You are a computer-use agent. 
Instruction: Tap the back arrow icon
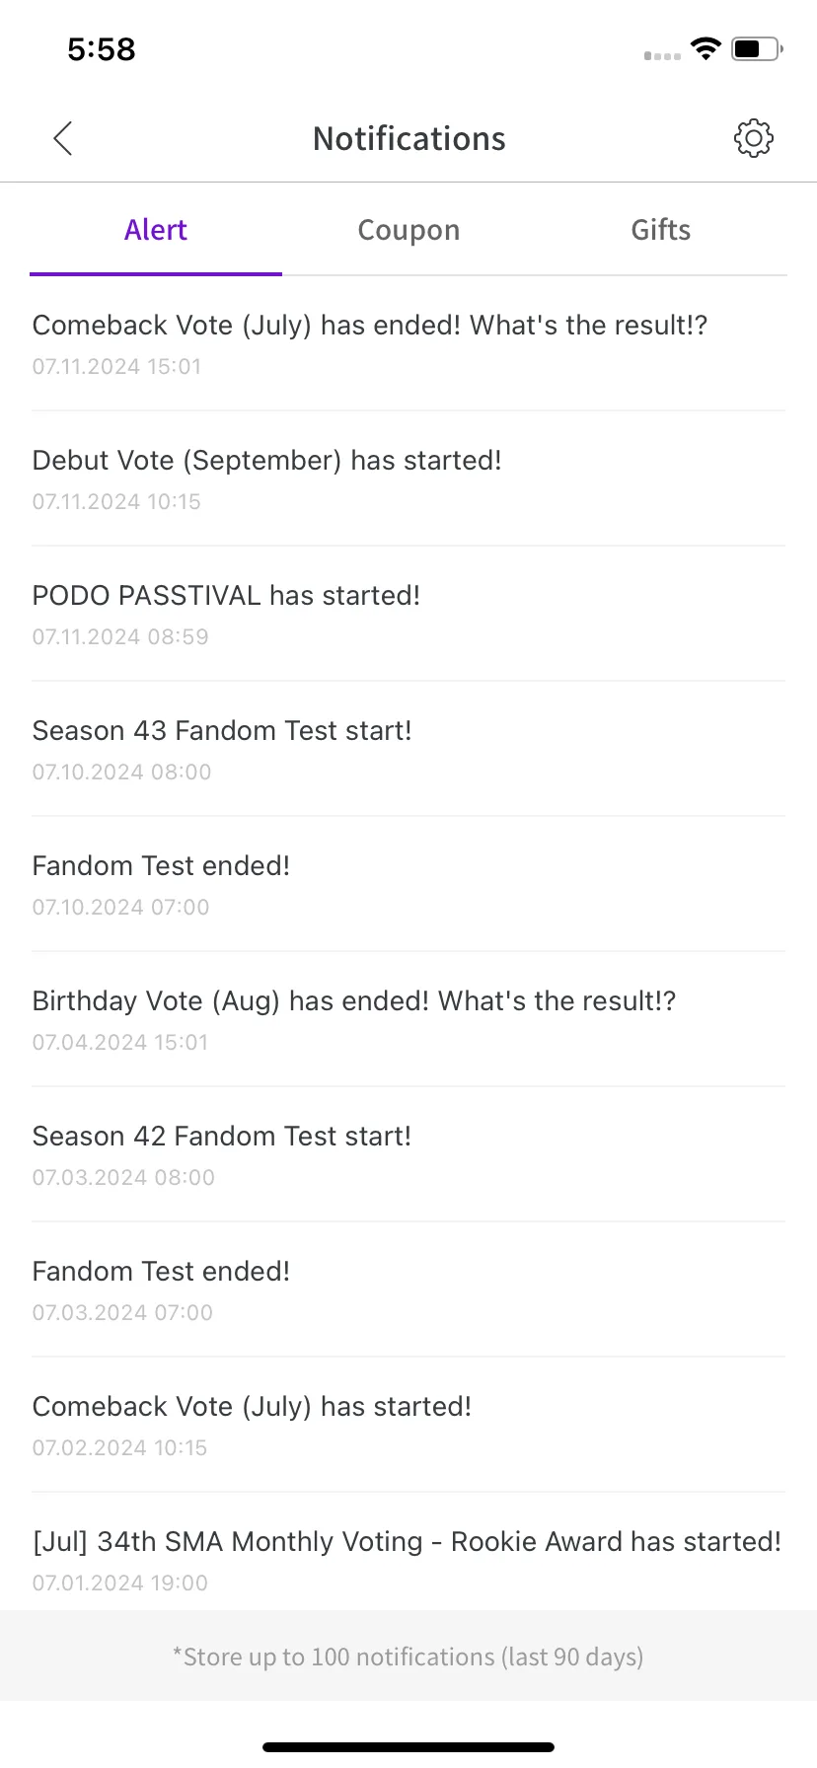(63, 139)
